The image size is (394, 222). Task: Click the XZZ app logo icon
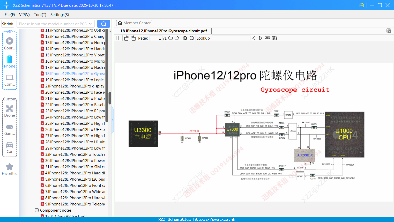[x=6, y=5]
